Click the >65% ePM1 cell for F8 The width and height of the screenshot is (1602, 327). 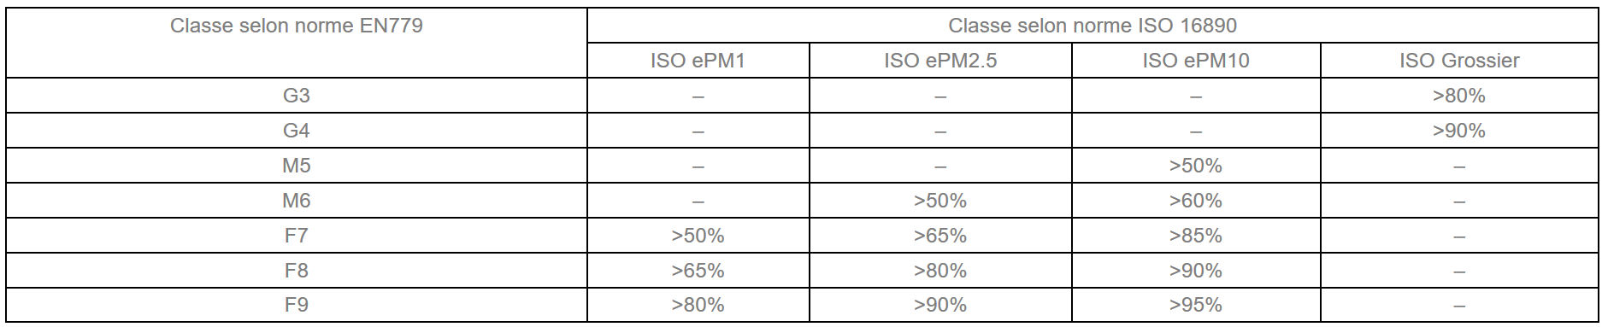point(698,271)
